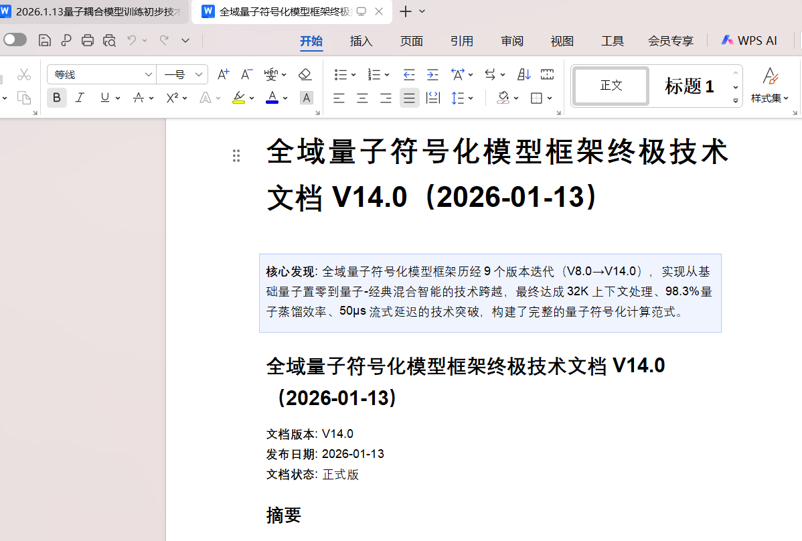Toggle Bold formatting
This screenshot has height=541, width=802.
[57, 98]
